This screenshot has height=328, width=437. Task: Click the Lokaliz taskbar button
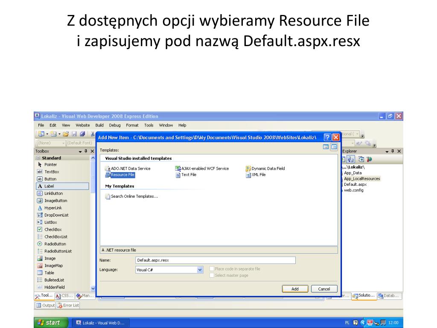101,323
